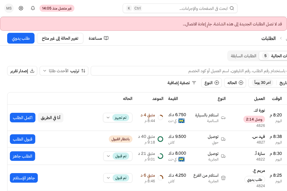The width and height of the screenshot is (287, 191).
Task: Click the طلب يدوي tag in مريم ع. row
Action: tap(255, 180)
